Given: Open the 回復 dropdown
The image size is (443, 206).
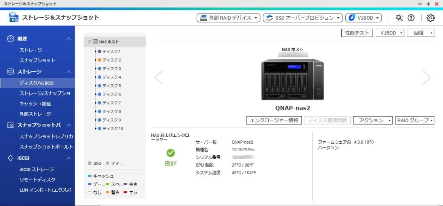Looking at the screenshot, I should [420, 33].
